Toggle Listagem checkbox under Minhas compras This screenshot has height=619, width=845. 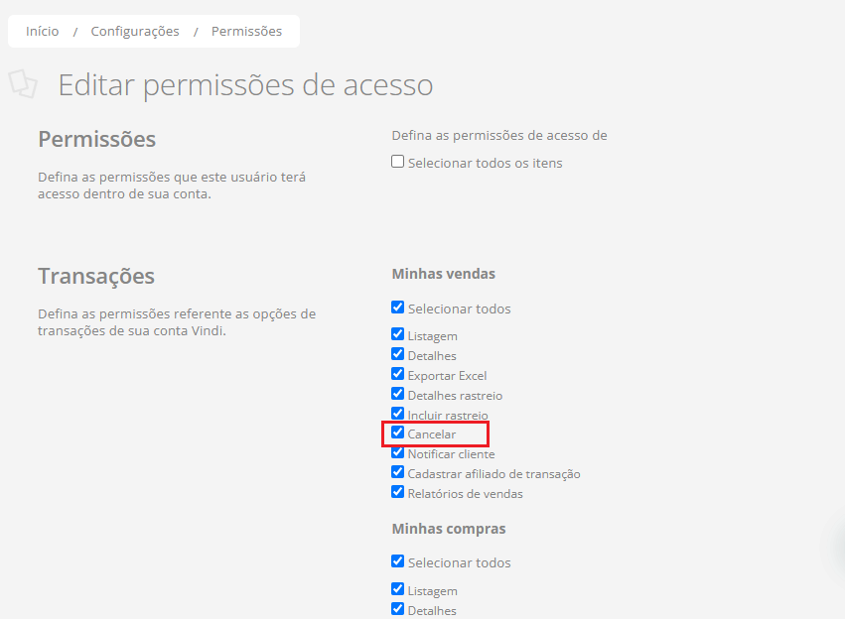(398, 589)
